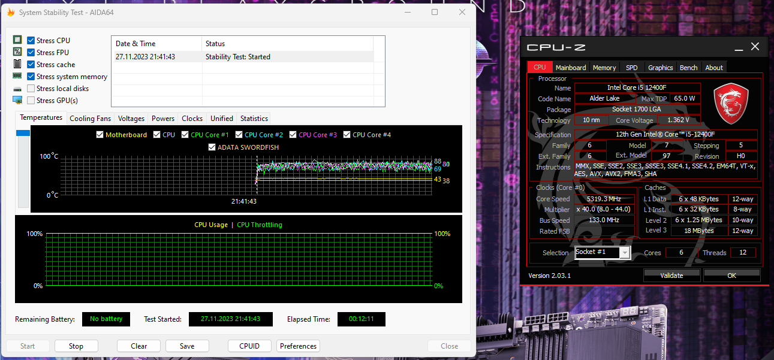The width and height of the screenshot is (774, 360).
Task: Click the Validate button in CPU-Z
Action: 671,276
